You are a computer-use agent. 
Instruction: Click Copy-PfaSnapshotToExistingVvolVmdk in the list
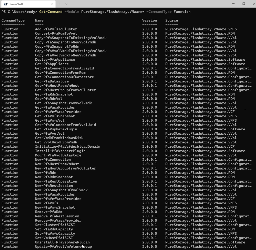71,38
